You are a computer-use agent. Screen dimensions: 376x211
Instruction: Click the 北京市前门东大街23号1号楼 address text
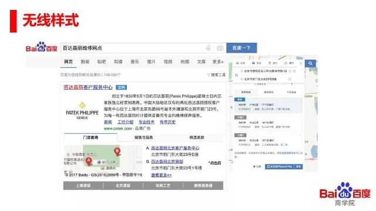[176, 168]
